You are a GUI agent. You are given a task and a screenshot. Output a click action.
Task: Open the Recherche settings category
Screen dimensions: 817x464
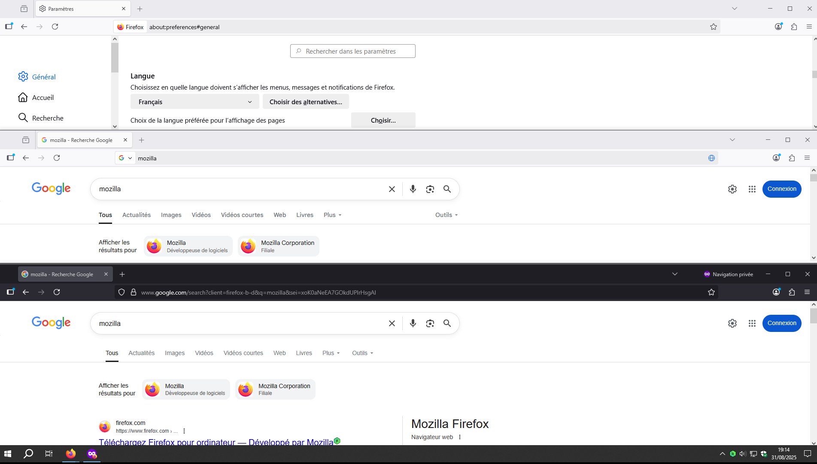tap(41, 118)
